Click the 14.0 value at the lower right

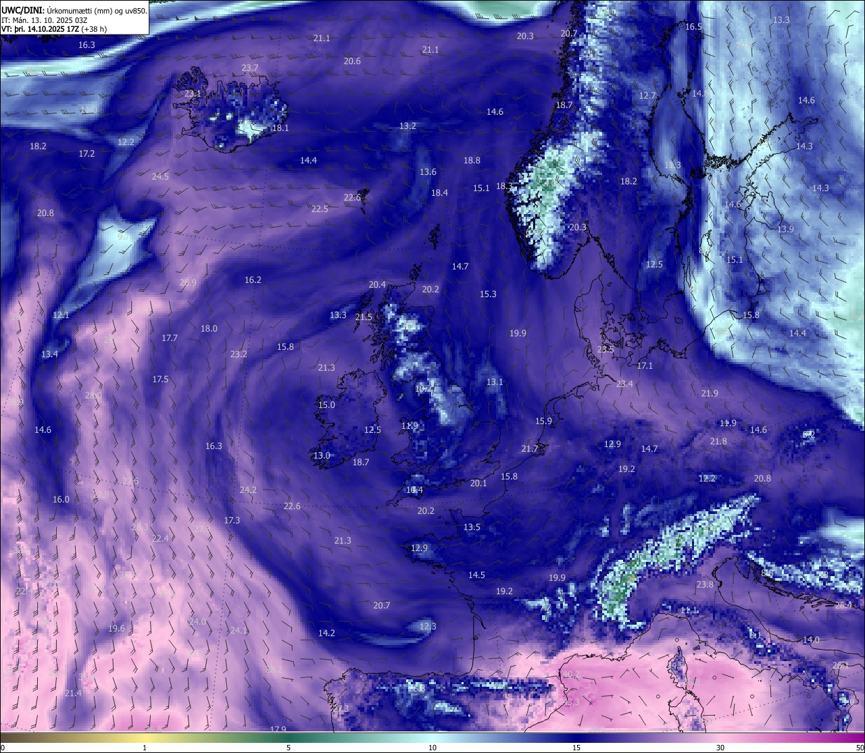point(811,640)
